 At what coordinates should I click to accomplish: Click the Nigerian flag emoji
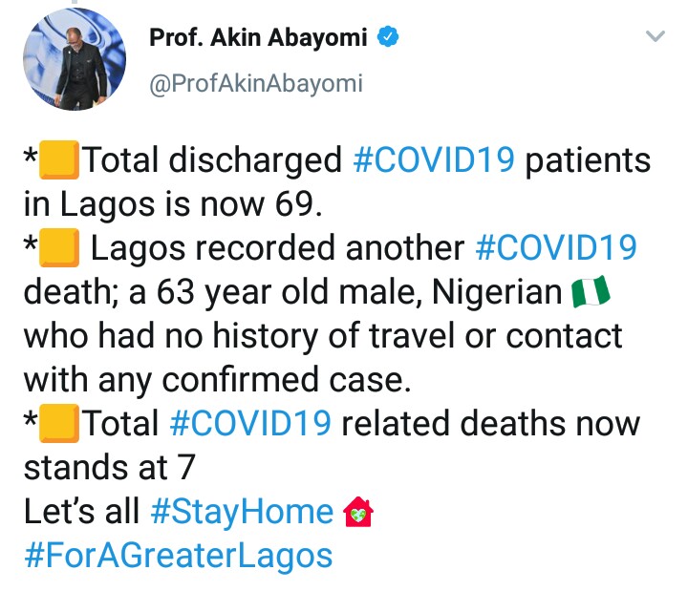[591, 292]
